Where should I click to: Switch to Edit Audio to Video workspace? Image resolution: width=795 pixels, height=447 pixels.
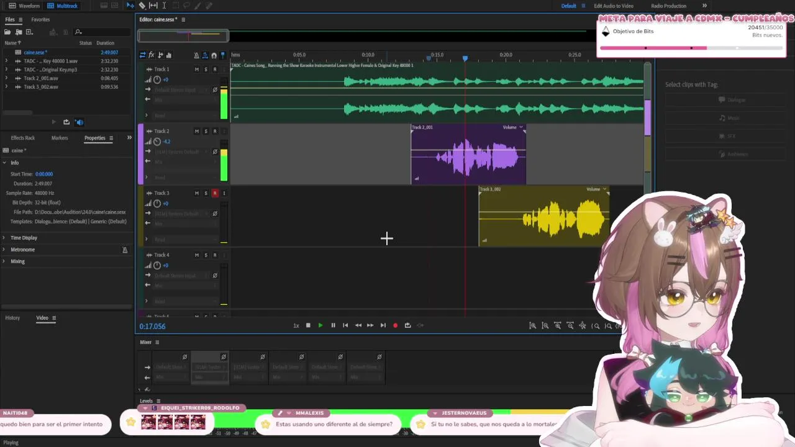[x=614, y=6]
